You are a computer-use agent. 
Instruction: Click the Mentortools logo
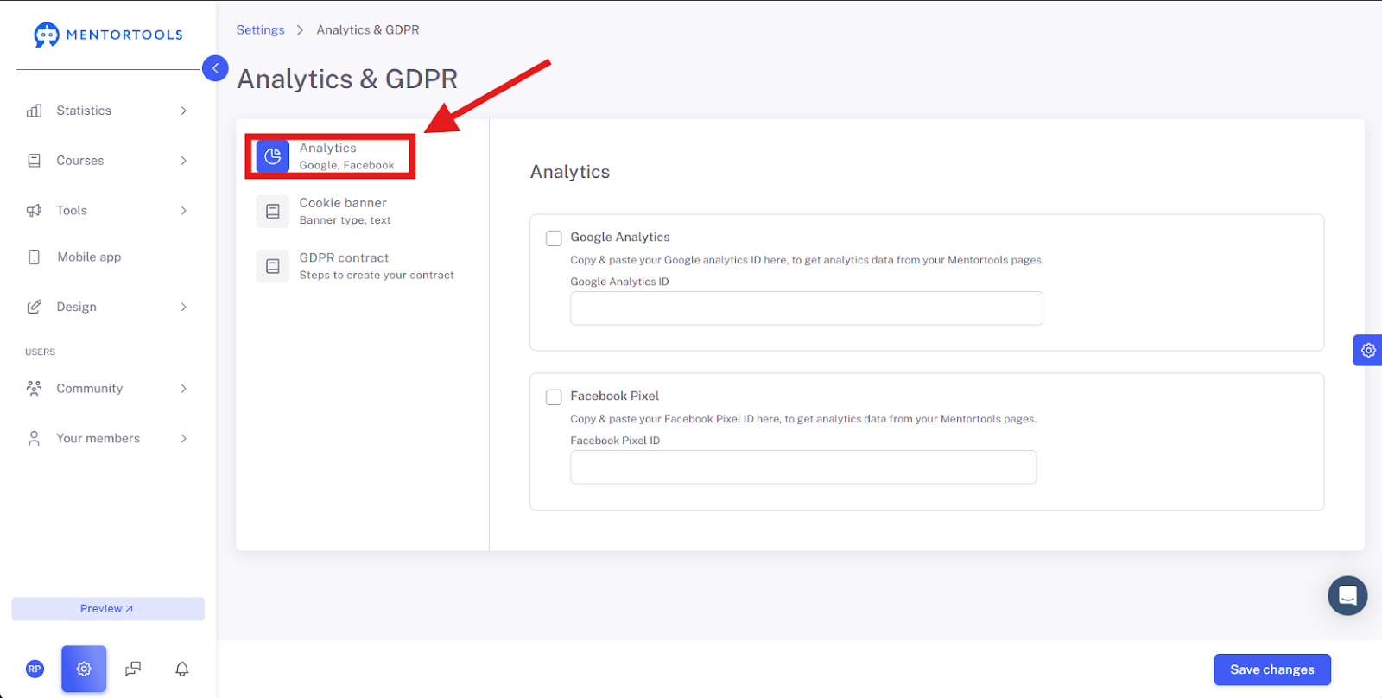pos(108,35)
